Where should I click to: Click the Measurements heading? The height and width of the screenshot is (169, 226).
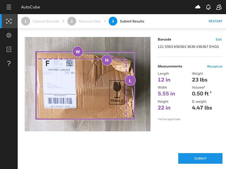[170, 66]
